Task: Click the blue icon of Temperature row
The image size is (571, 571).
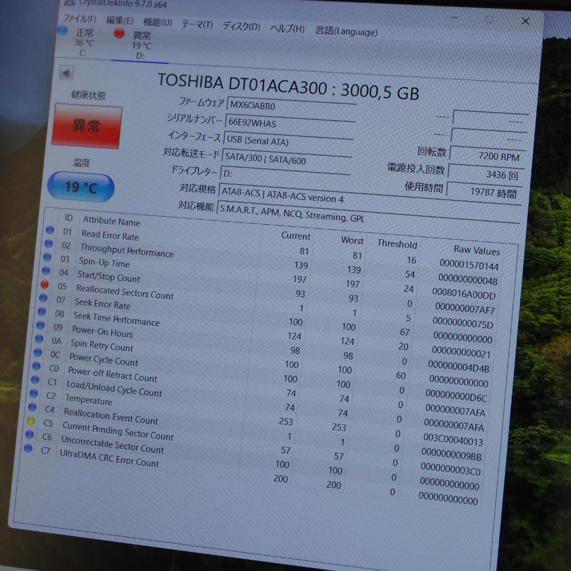Action: tap(33, 393)
